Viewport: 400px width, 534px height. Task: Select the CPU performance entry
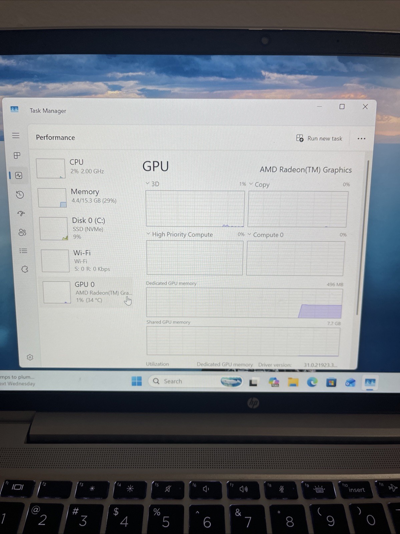(x=83, y=168)
